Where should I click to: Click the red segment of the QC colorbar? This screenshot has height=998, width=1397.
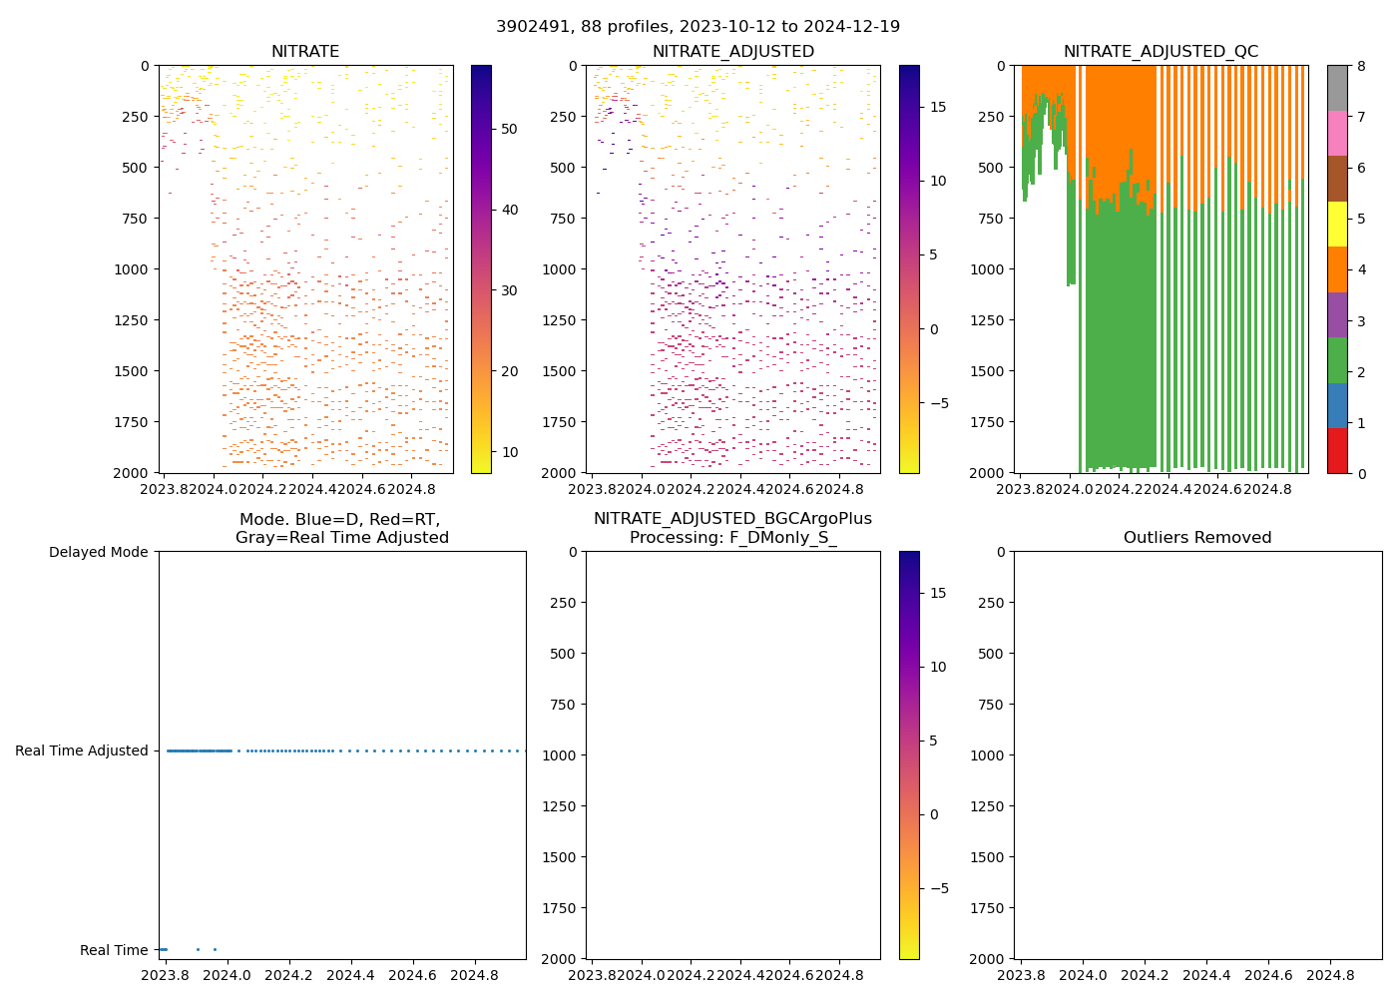click(1337, 451)
